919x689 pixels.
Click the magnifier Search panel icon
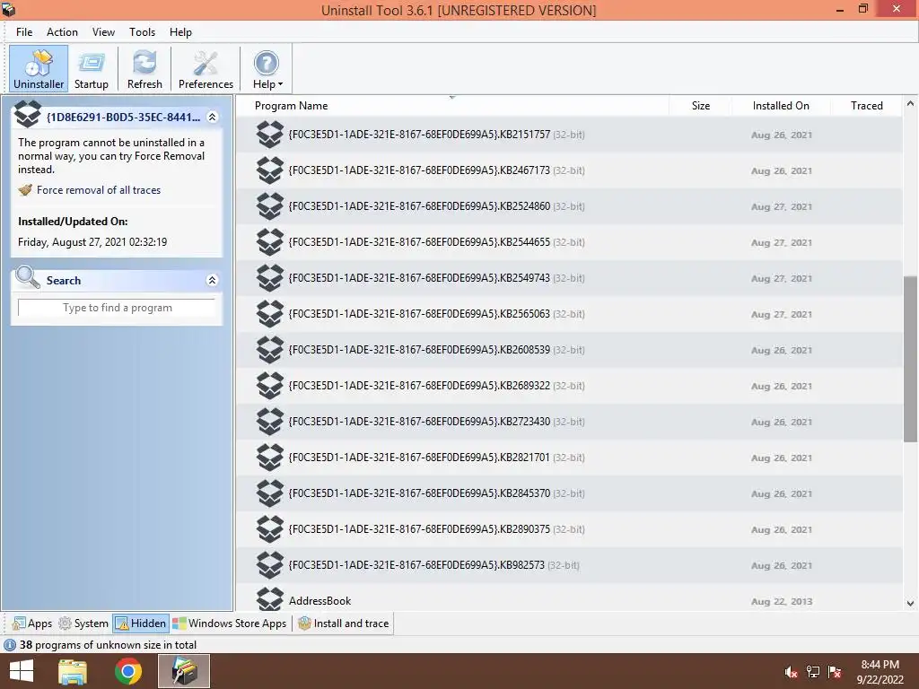[28, 277]
